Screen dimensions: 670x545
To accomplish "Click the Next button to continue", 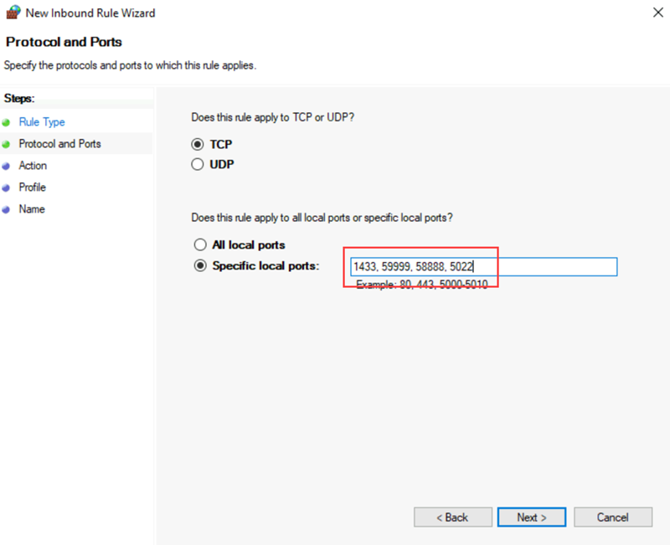I will [x=531, y=517].
